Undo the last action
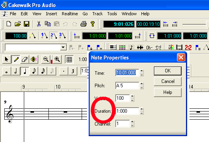This screenshot has width=209, height=142. (66, 24)
